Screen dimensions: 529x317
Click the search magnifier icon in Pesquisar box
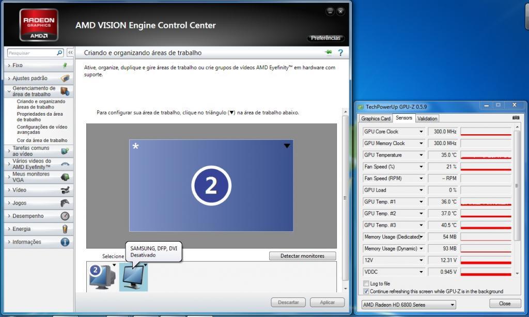pyautogui.click(x=59, y=53)
